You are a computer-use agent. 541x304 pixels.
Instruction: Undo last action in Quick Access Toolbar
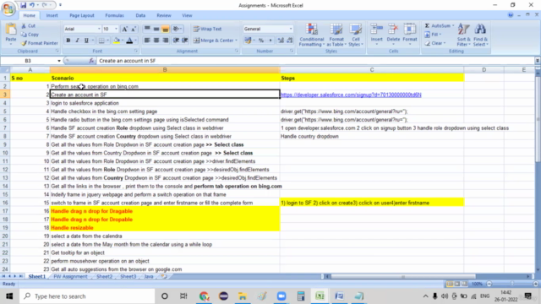pos(32,5)
